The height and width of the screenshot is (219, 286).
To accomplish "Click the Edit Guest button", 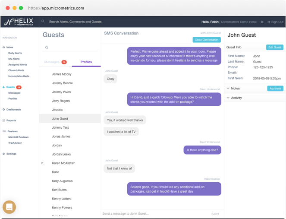I will pos(274,47).
